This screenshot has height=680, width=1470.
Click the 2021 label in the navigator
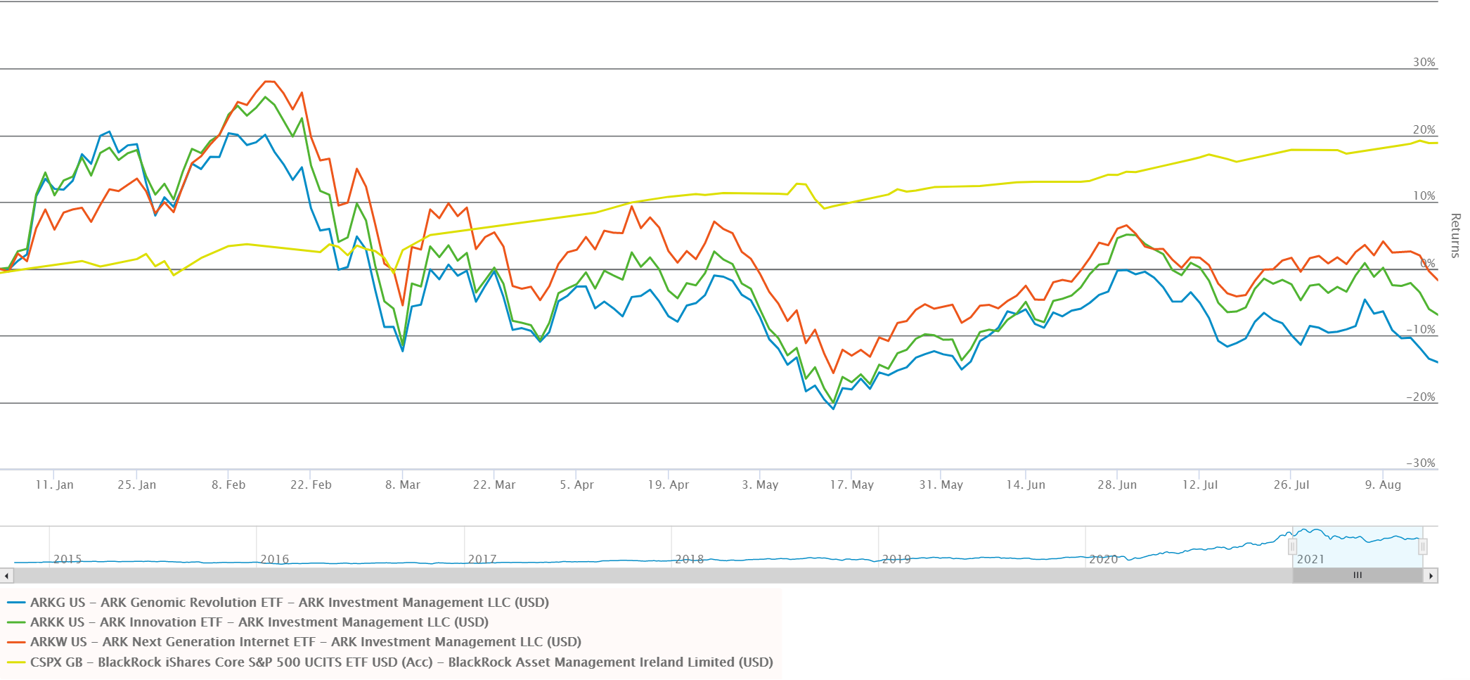[x=1310, y=560]
